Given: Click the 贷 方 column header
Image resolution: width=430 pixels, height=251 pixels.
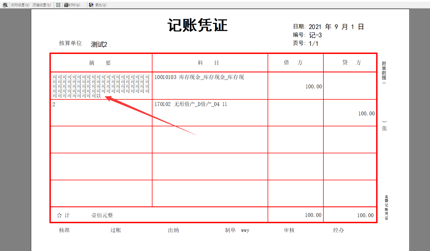Looking at the screenshot, I should pyautogui.click(x=352, y=62).
